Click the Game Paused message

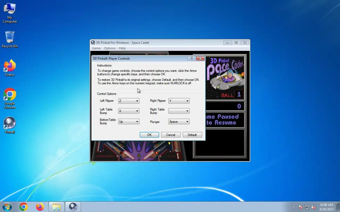[225, 120]
